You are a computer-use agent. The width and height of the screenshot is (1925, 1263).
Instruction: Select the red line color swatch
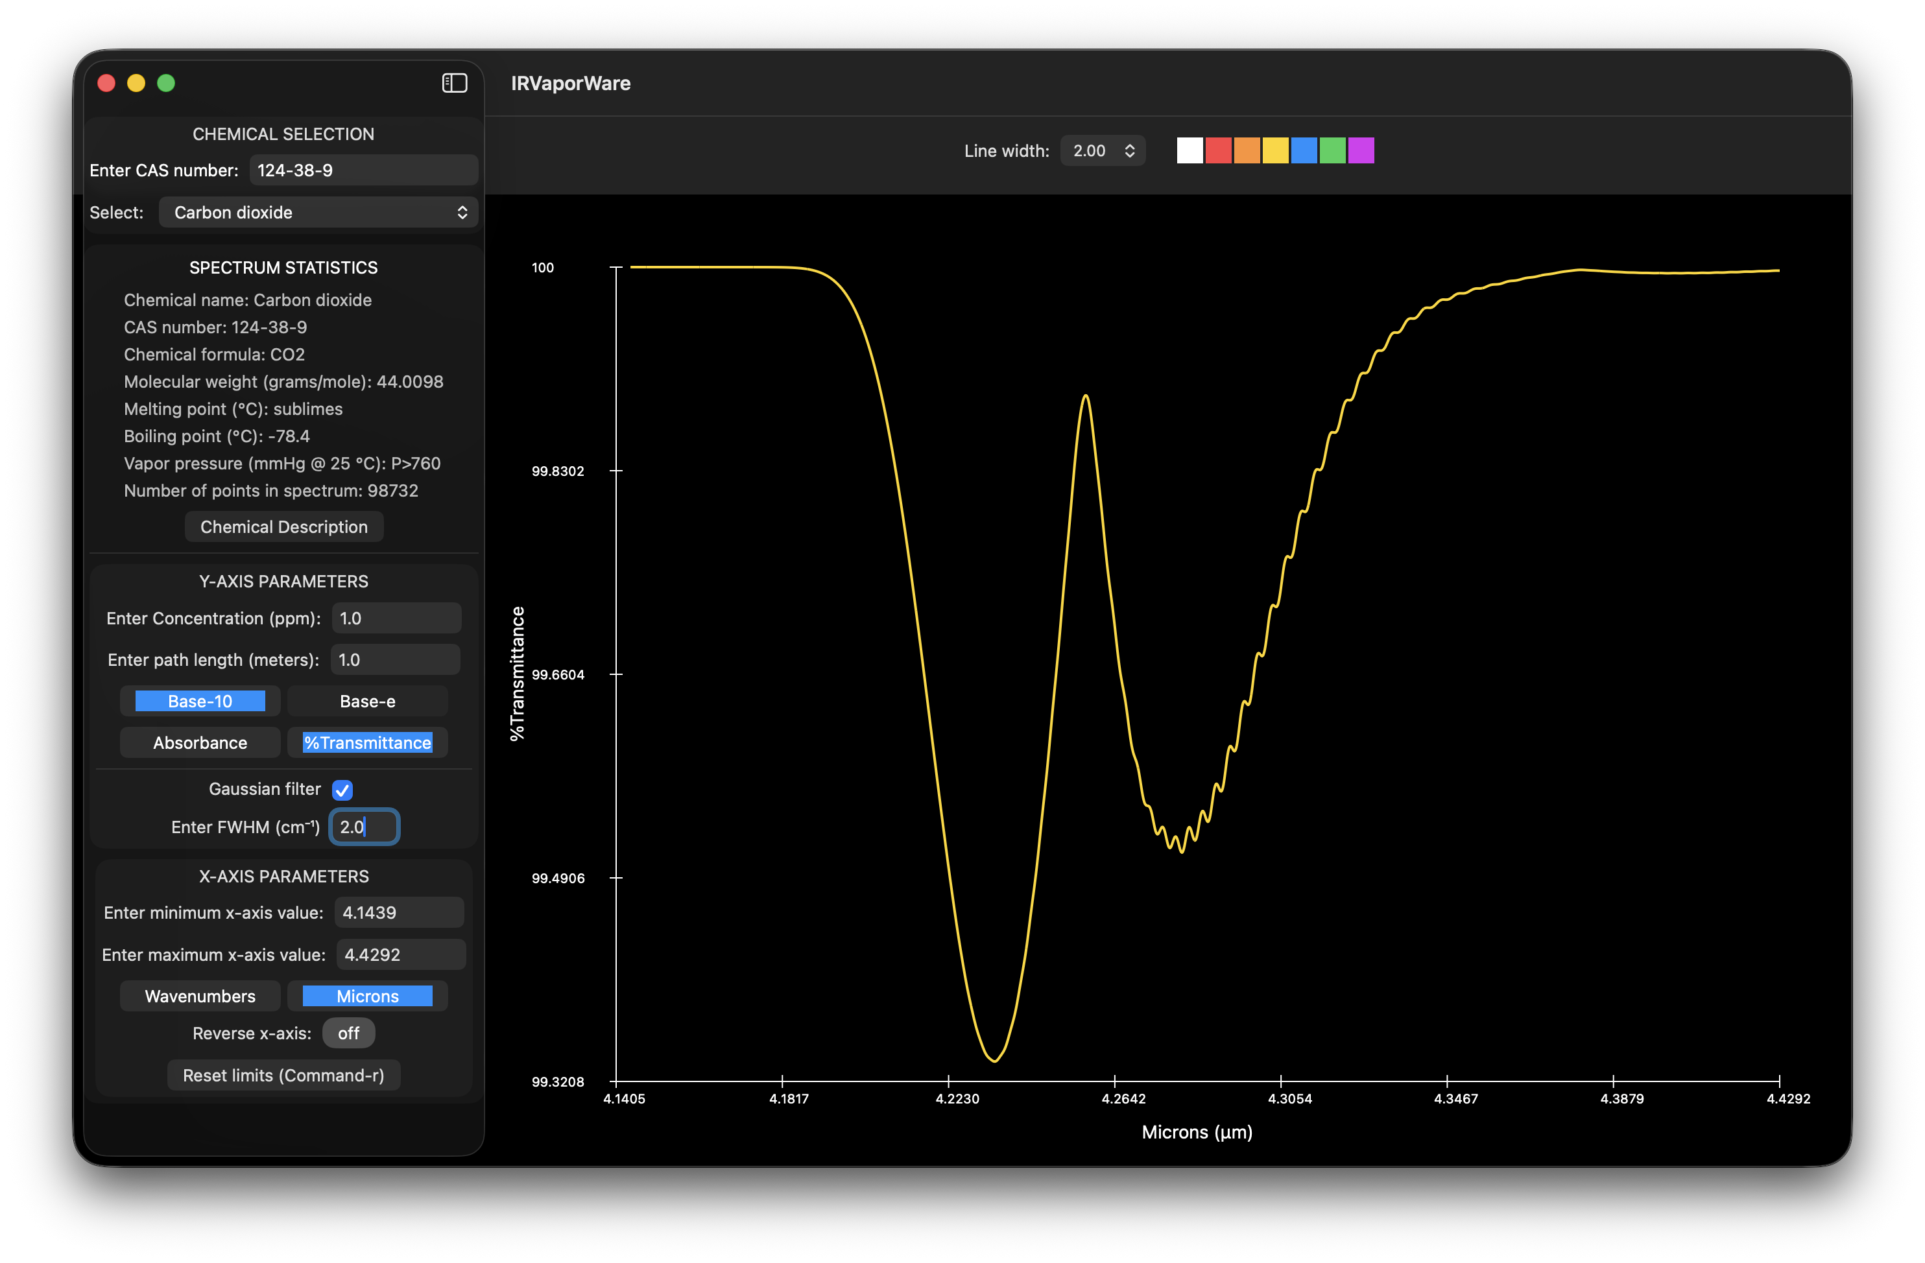pos(1218,150)
